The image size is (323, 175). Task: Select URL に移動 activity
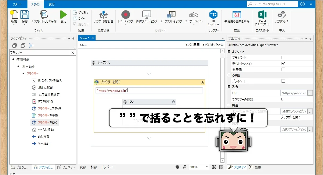click(43, 87)
